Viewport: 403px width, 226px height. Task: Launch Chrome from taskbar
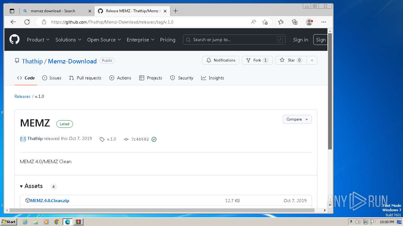coord(57,222)
